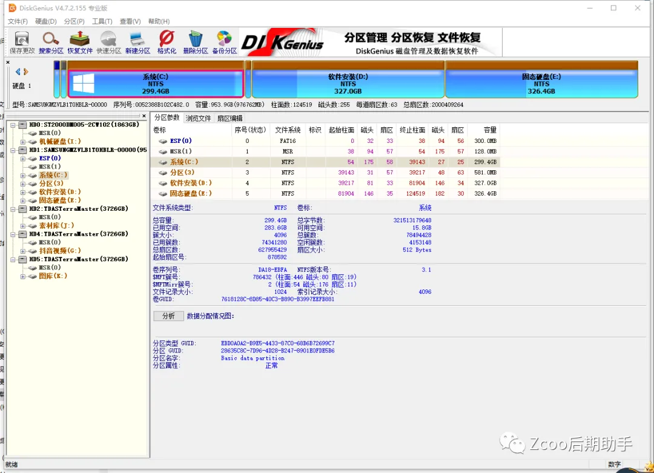Open the 硬盘(D) menu
Screen dimensions: 654x473
46,21
